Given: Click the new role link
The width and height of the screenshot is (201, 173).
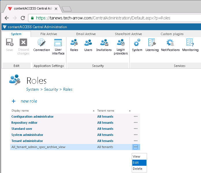Looking at the screenshot, I should (x=29, y=101).
